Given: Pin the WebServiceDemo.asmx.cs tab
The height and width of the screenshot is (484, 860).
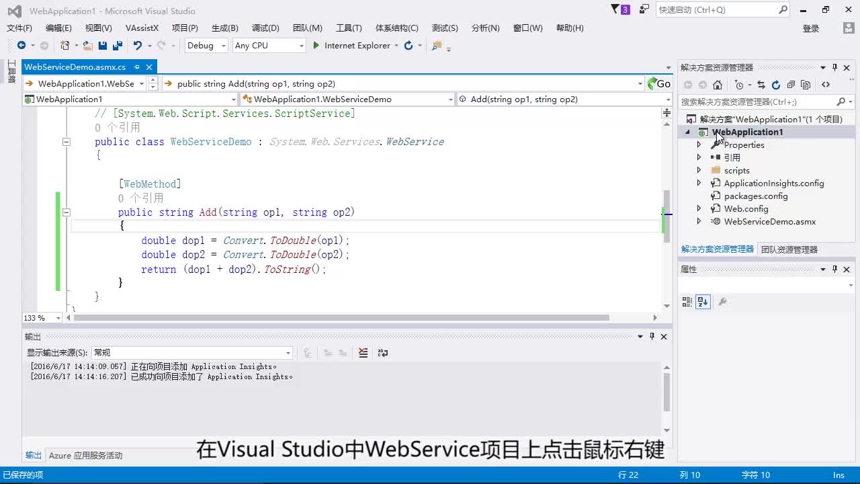Looking at the screenshot, I should [x=136, y=67].
